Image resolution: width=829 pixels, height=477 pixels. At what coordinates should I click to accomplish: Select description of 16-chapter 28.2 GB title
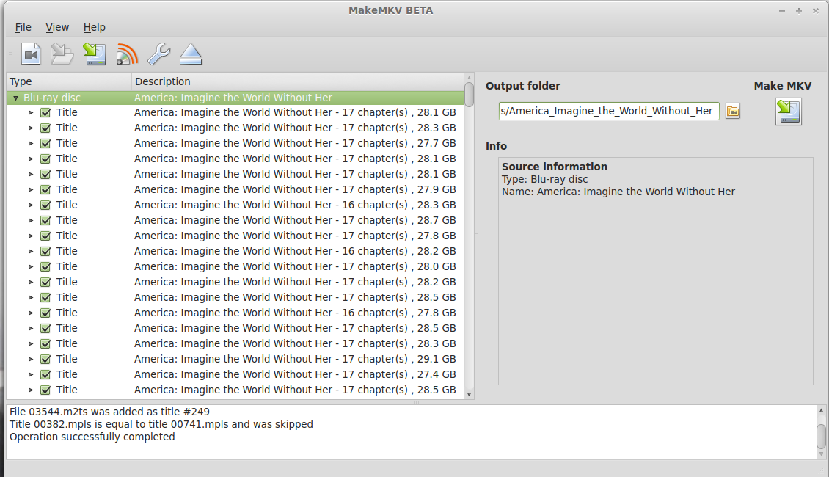[295, 251]
